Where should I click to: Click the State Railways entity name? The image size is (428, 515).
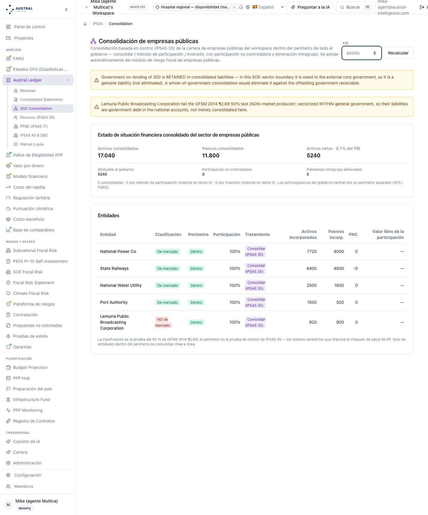coord(114,268)
